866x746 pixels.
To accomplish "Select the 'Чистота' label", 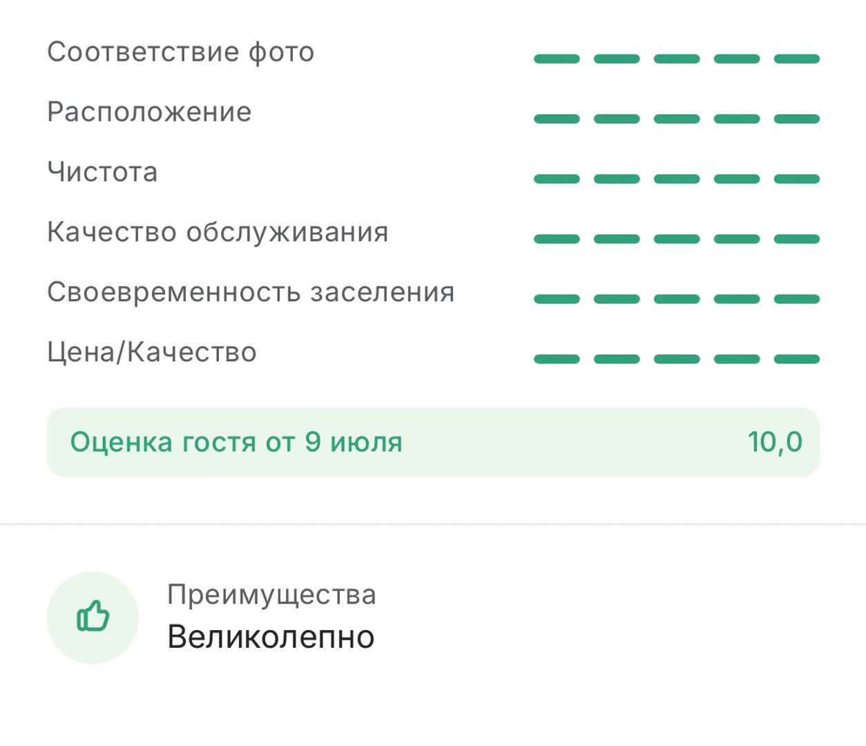I will tap(102, 172).
